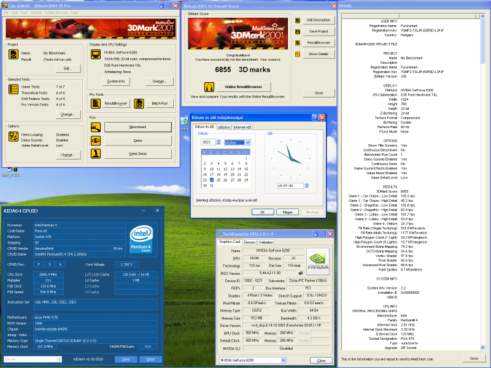Click the 6855 3D marks score text
Image resolution: width=491 pixels, height=368 pixels.
[x=242, y=69]
